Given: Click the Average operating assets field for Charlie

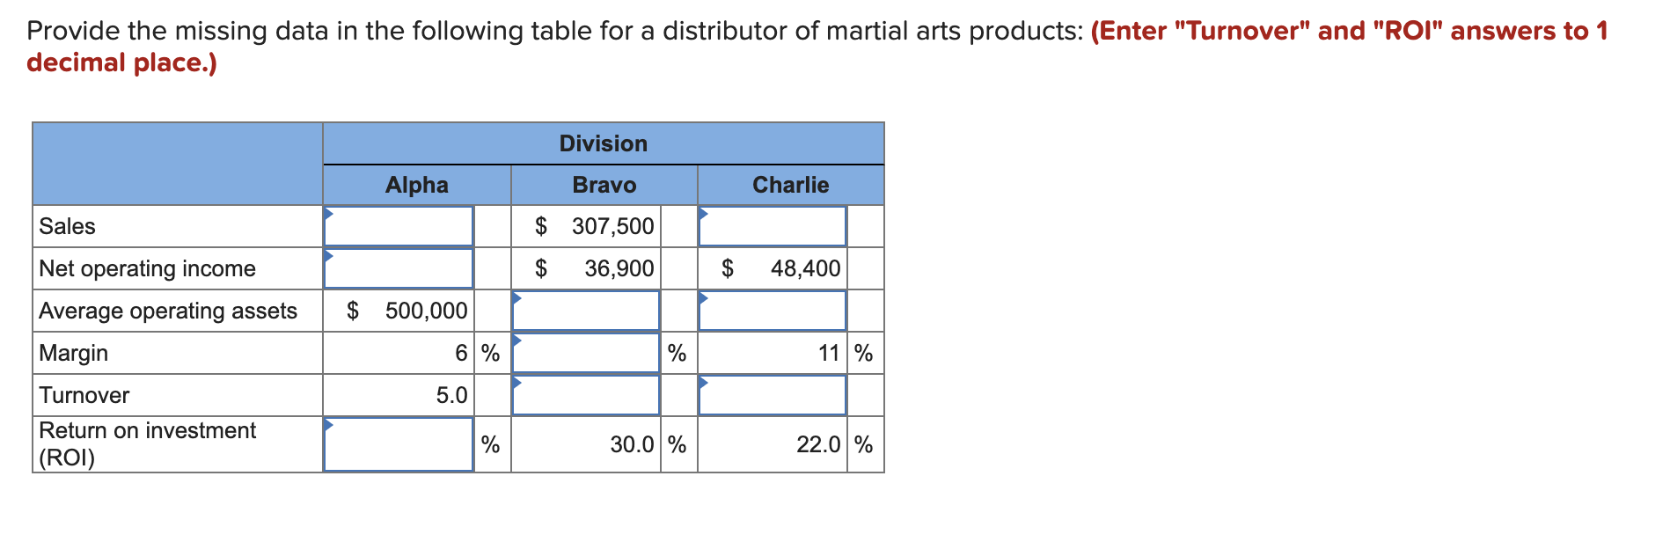Looking at the screenshot, I should [x=772, y=311].
